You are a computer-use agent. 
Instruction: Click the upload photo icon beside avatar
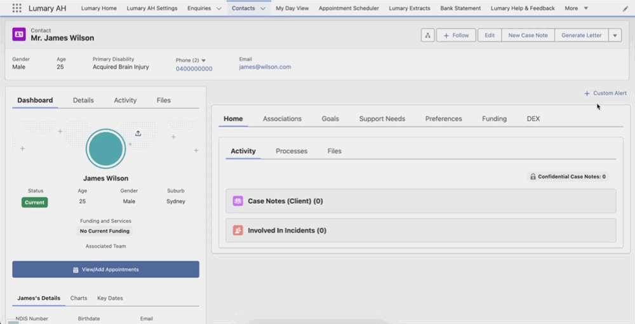138,133
